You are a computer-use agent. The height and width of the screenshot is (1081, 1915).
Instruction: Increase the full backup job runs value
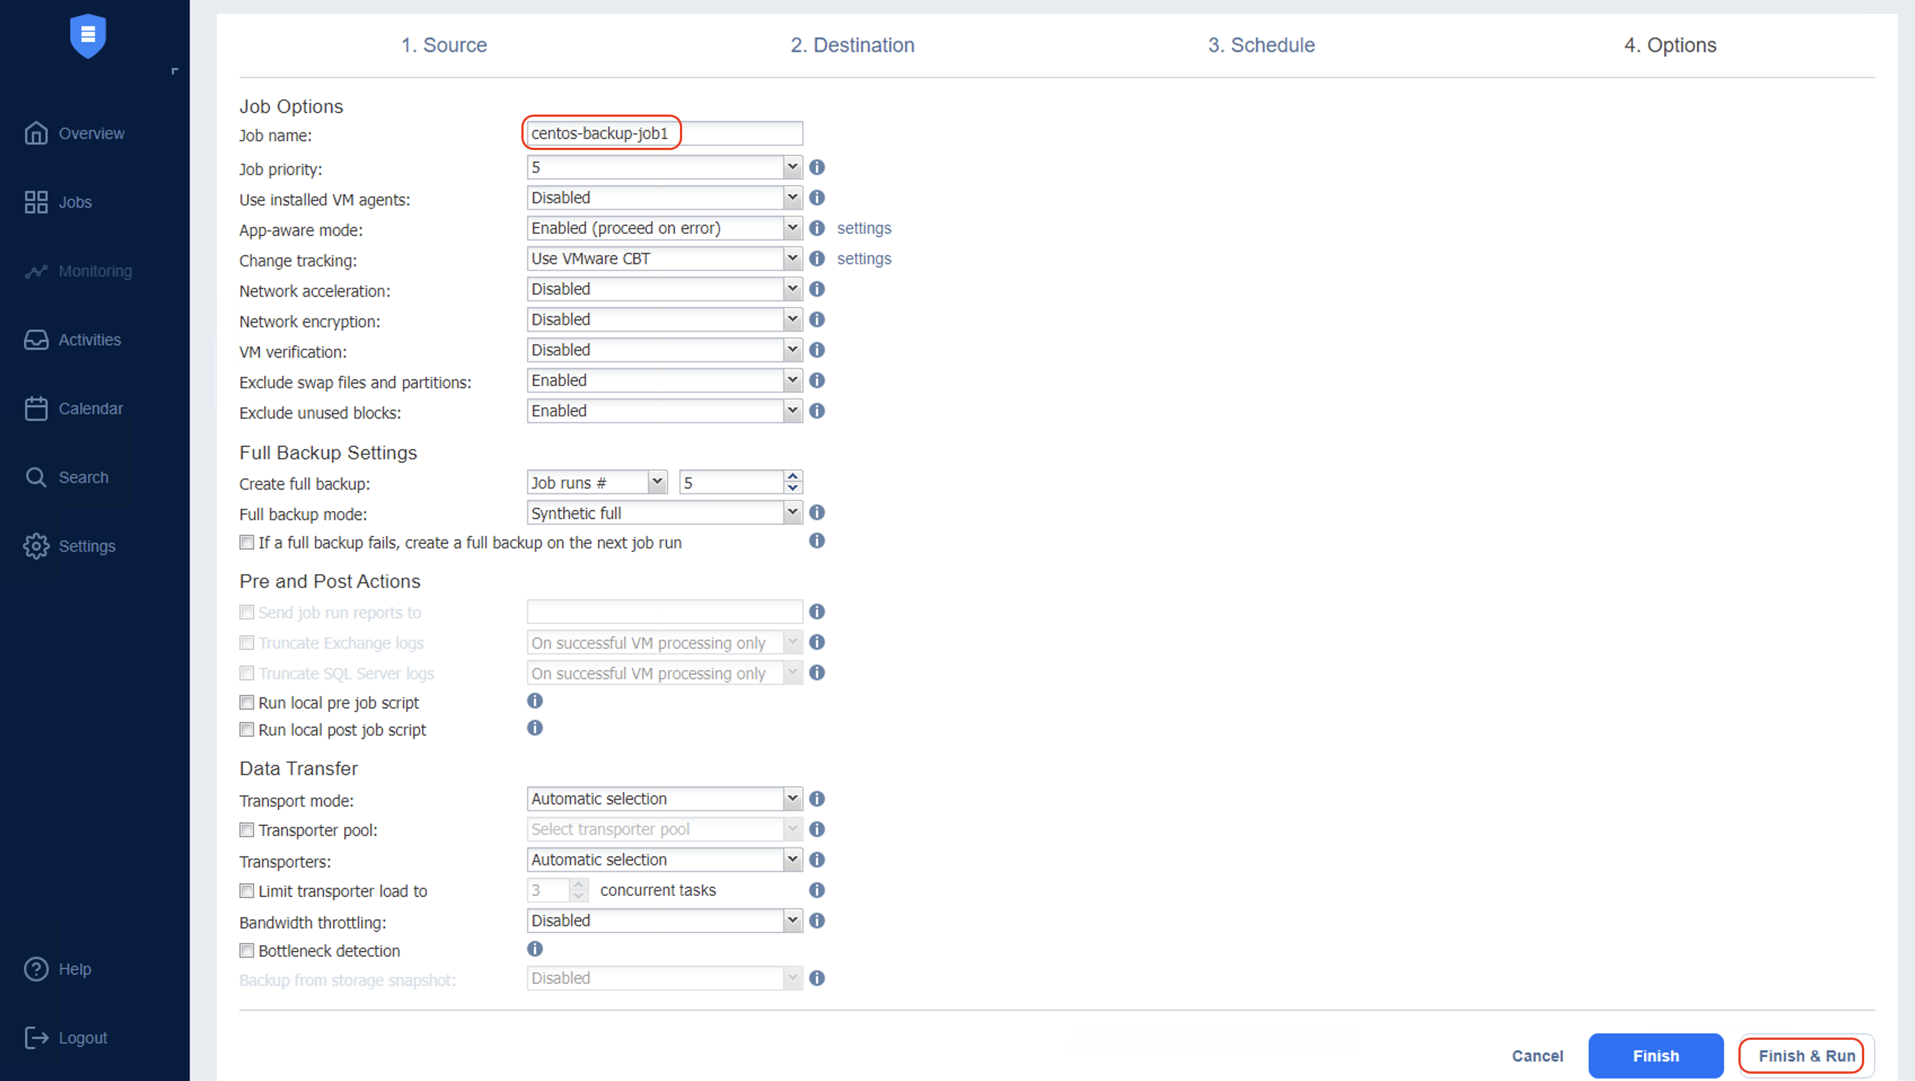tap(793, 477)
